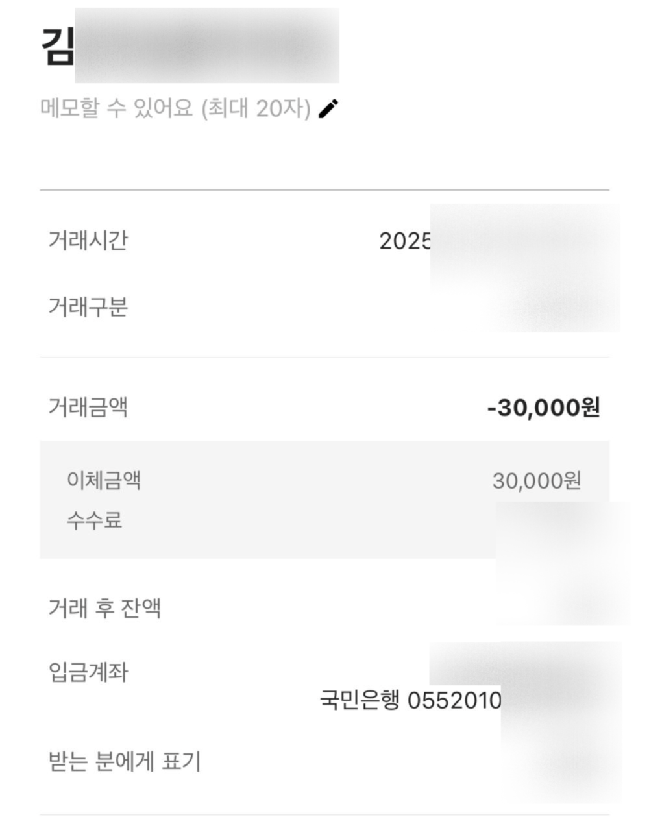Click the blurred 거래구분 value
Screen dimensions: 649x817
click(x=558, y=306)
